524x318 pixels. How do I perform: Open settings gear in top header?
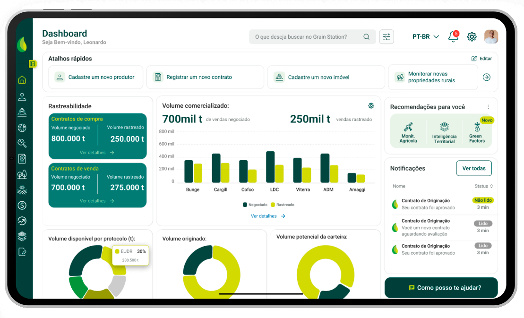472,37
